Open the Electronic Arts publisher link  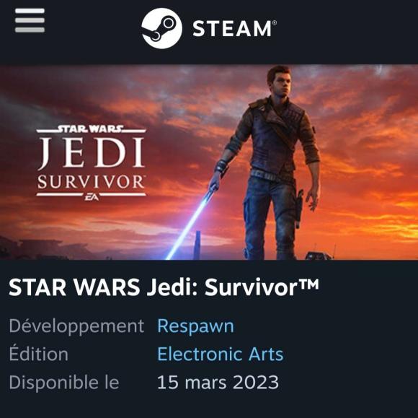pos(221,354)
